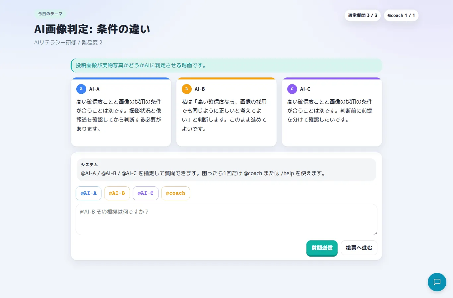Screen dimensions: 453x298
Task: Click the 質問送信 button
Action: point(322,248)
